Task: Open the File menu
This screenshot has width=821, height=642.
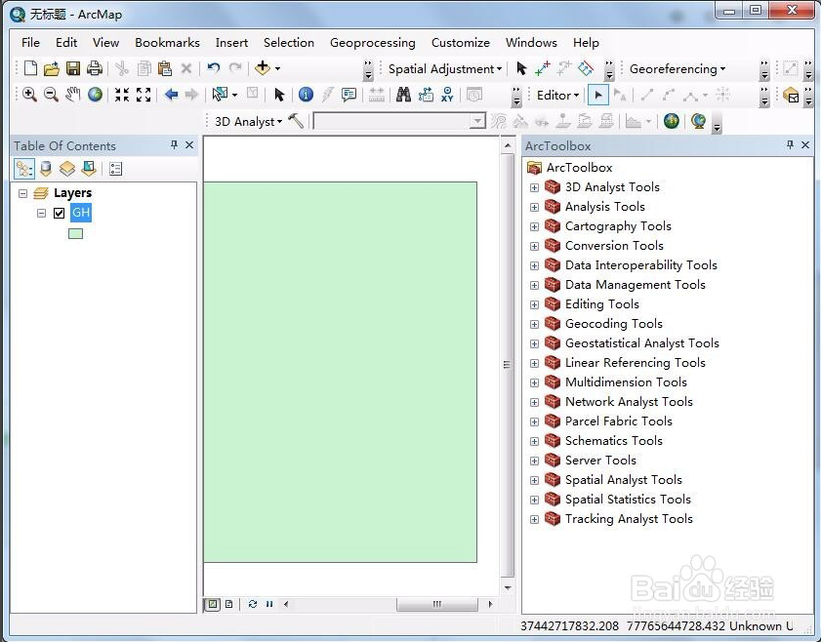Action: click(30, 42)
